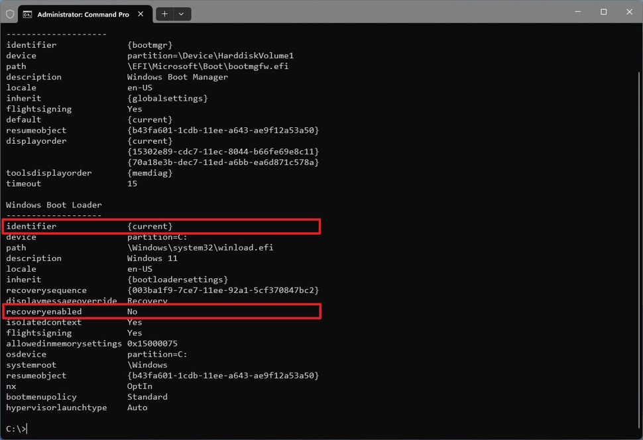Screen dimensions: 643x440
Task: Click the bootmgfw.efi path text
Action: click(207, 66)
